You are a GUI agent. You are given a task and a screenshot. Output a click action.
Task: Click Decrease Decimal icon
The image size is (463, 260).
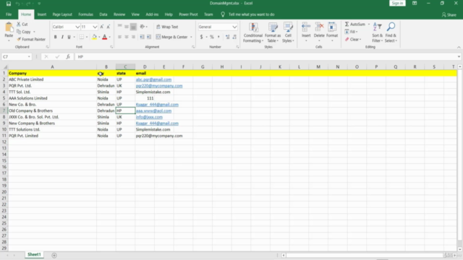point(234,37)
